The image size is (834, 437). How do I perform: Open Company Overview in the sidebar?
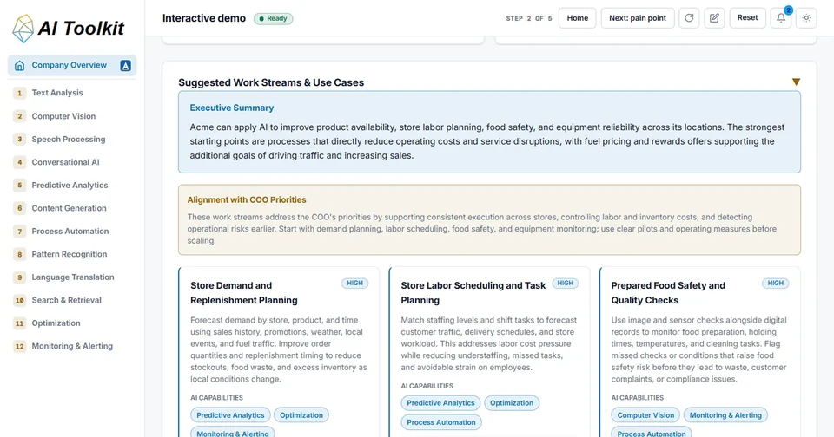(72, 65)
